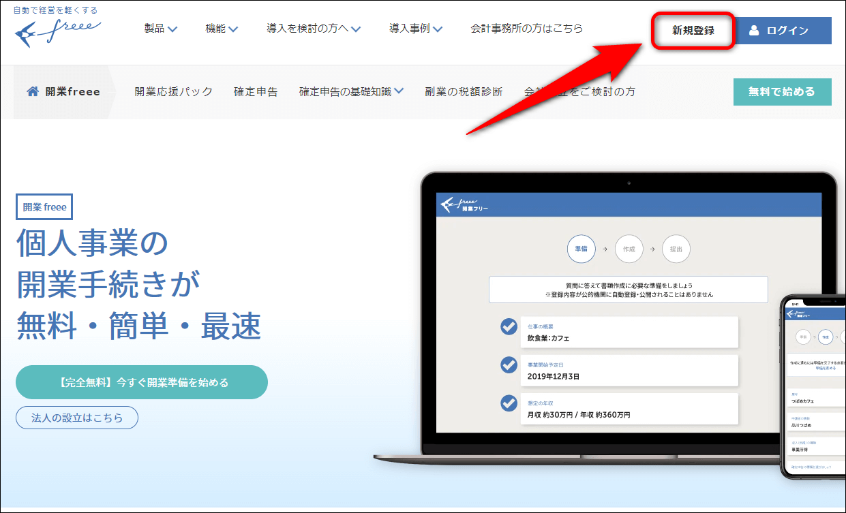Expand the 機能 dropdown menu
The width and height of the screenshot is (846, 513).
222,29
